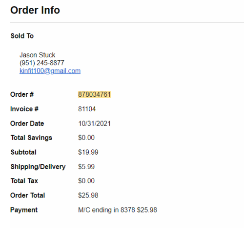Click the shipping cost $5.99
This screenshot has height=228, width=244.
[86, 167]
